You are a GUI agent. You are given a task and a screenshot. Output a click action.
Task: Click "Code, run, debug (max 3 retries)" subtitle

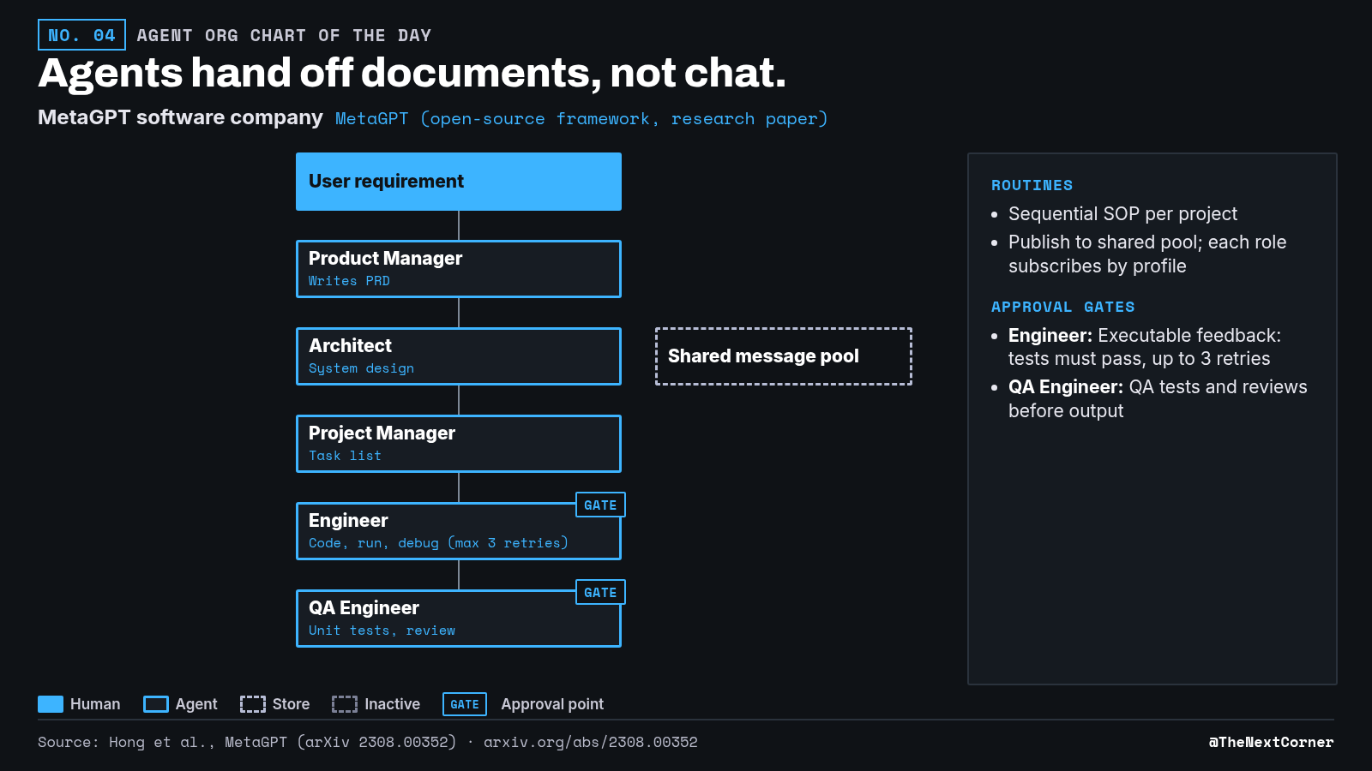tap(438, 543)
